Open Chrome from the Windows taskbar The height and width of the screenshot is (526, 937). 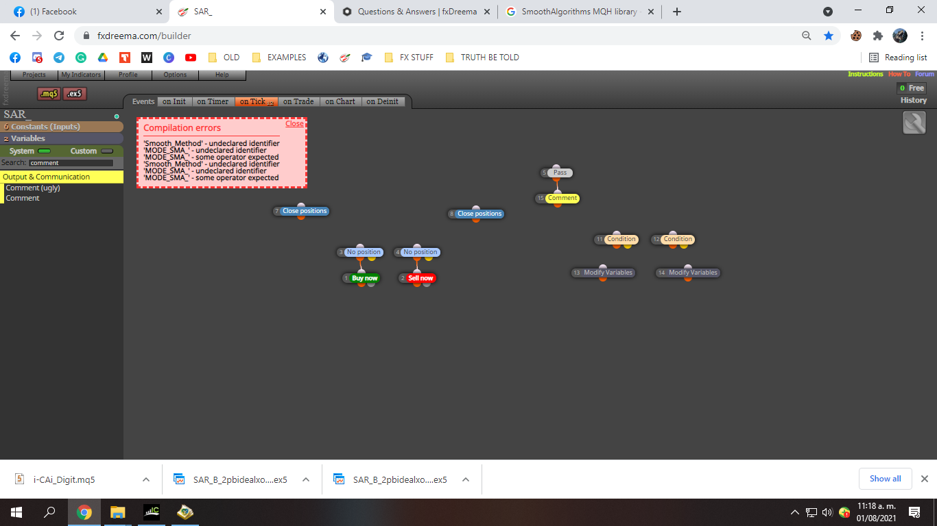tap(84, 512)
